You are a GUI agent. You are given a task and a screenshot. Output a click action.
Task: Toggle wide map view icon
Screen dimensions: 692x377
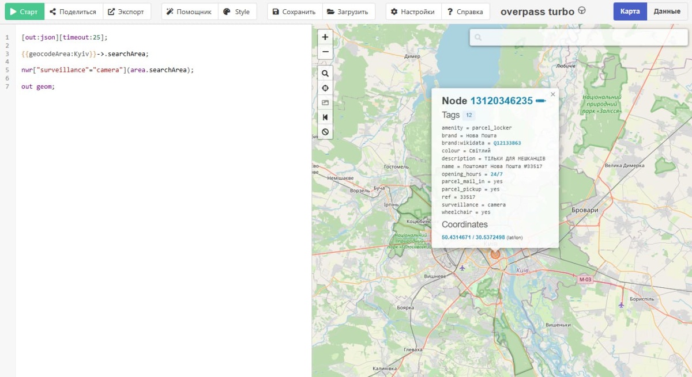(325, 117)
